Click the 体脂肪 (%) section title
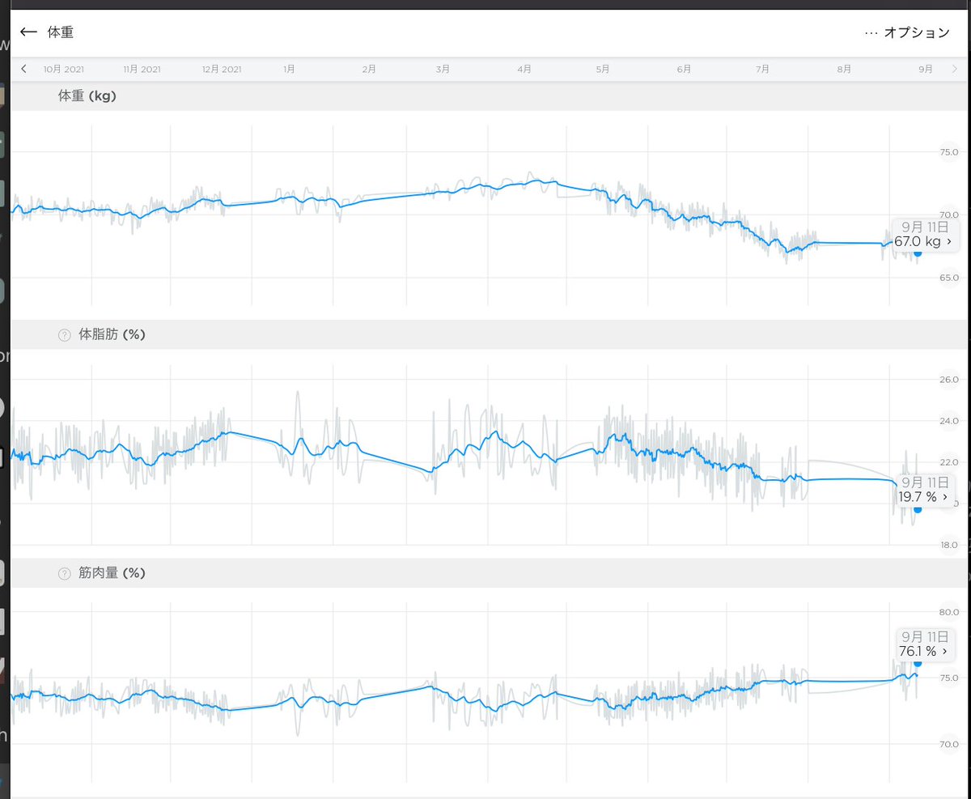This screenshot has height=799, width=971. pos(112,334)
